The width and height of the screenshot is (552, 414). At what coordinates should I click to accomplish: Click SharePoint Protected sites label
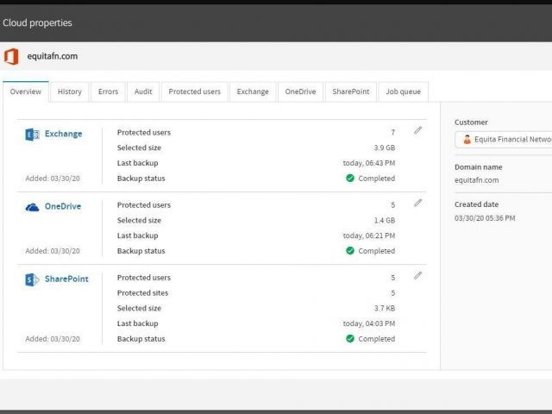[x=142, y=293]
